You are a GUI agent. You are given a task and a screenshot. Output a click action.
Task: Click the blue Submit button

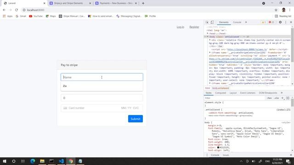136,119
